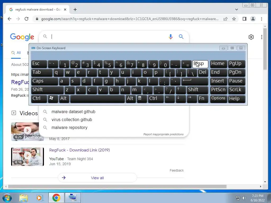Open RegFuck - Download Link (2019) video
This screenshot has height=203, width=271.
[79, 150]
